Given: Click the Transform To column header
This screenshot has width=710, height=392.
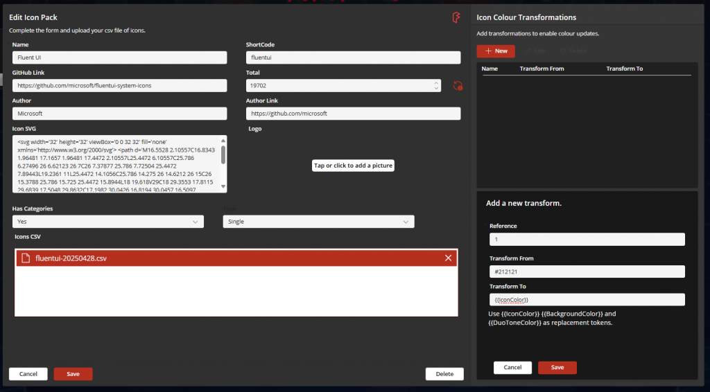Looking at the screenshot, I should (624, 69).
